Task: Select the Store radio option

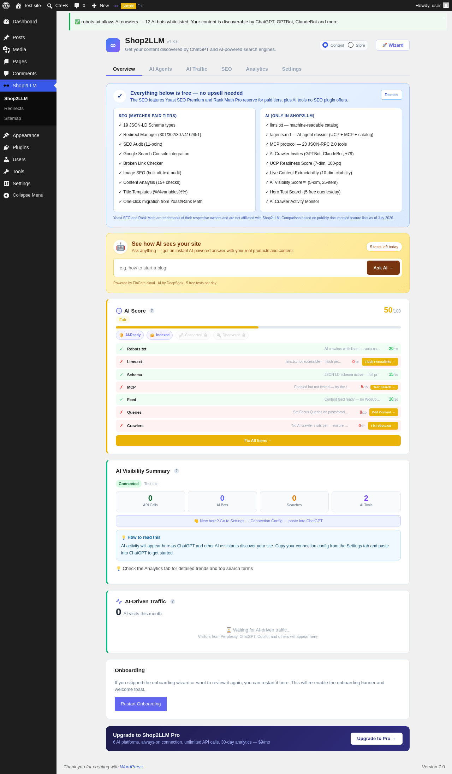Action: pyautogui.click(x=351, y=45)
